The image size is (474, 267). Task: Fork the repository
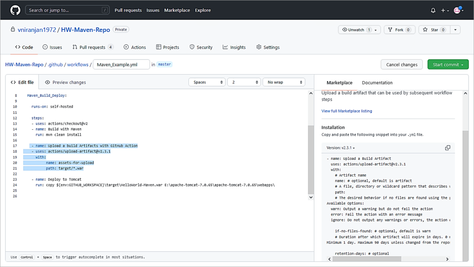click(x=399, y=29)
